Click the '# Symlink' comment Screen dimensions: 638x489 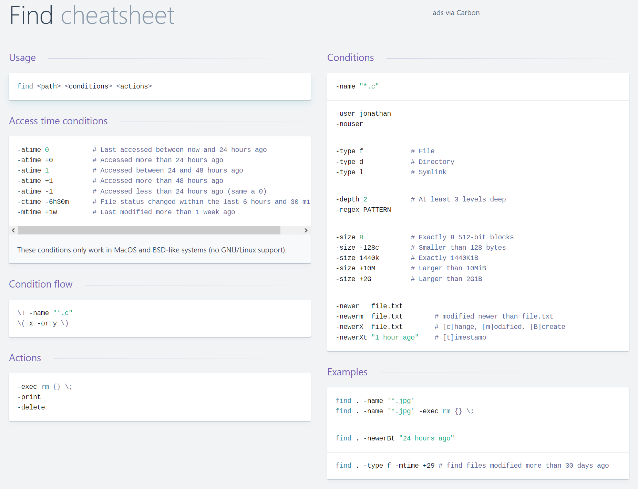pos(428,172)
